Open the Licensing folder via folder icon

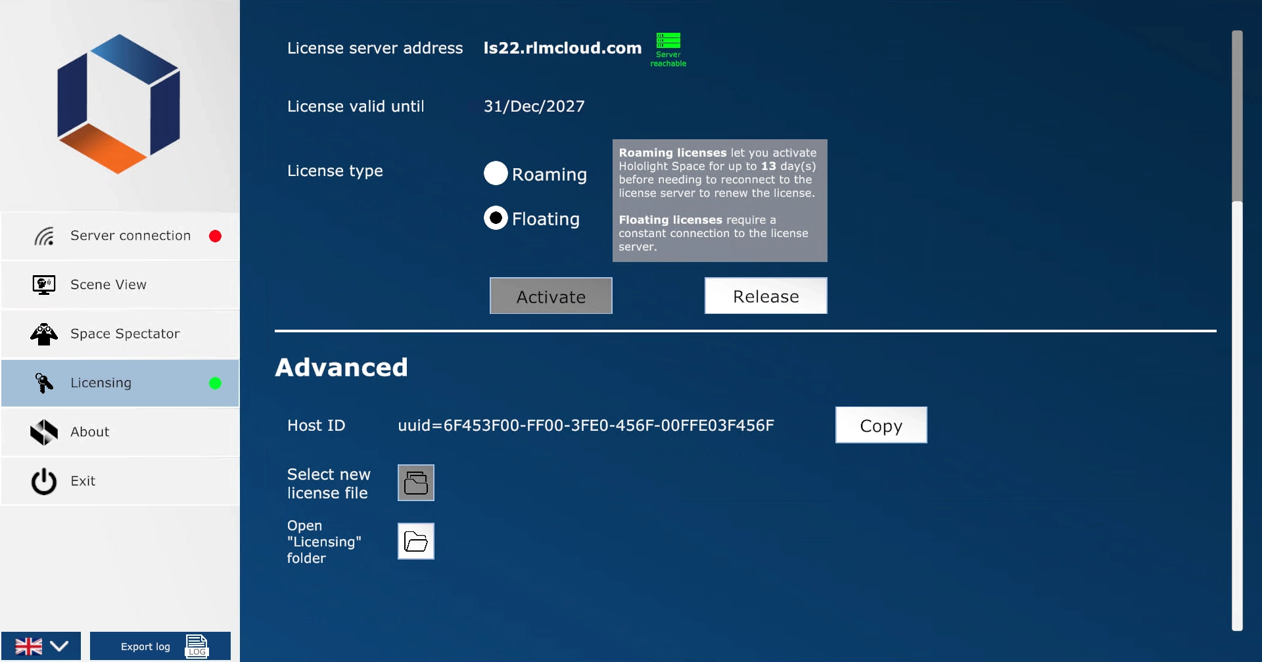(416, 541)
